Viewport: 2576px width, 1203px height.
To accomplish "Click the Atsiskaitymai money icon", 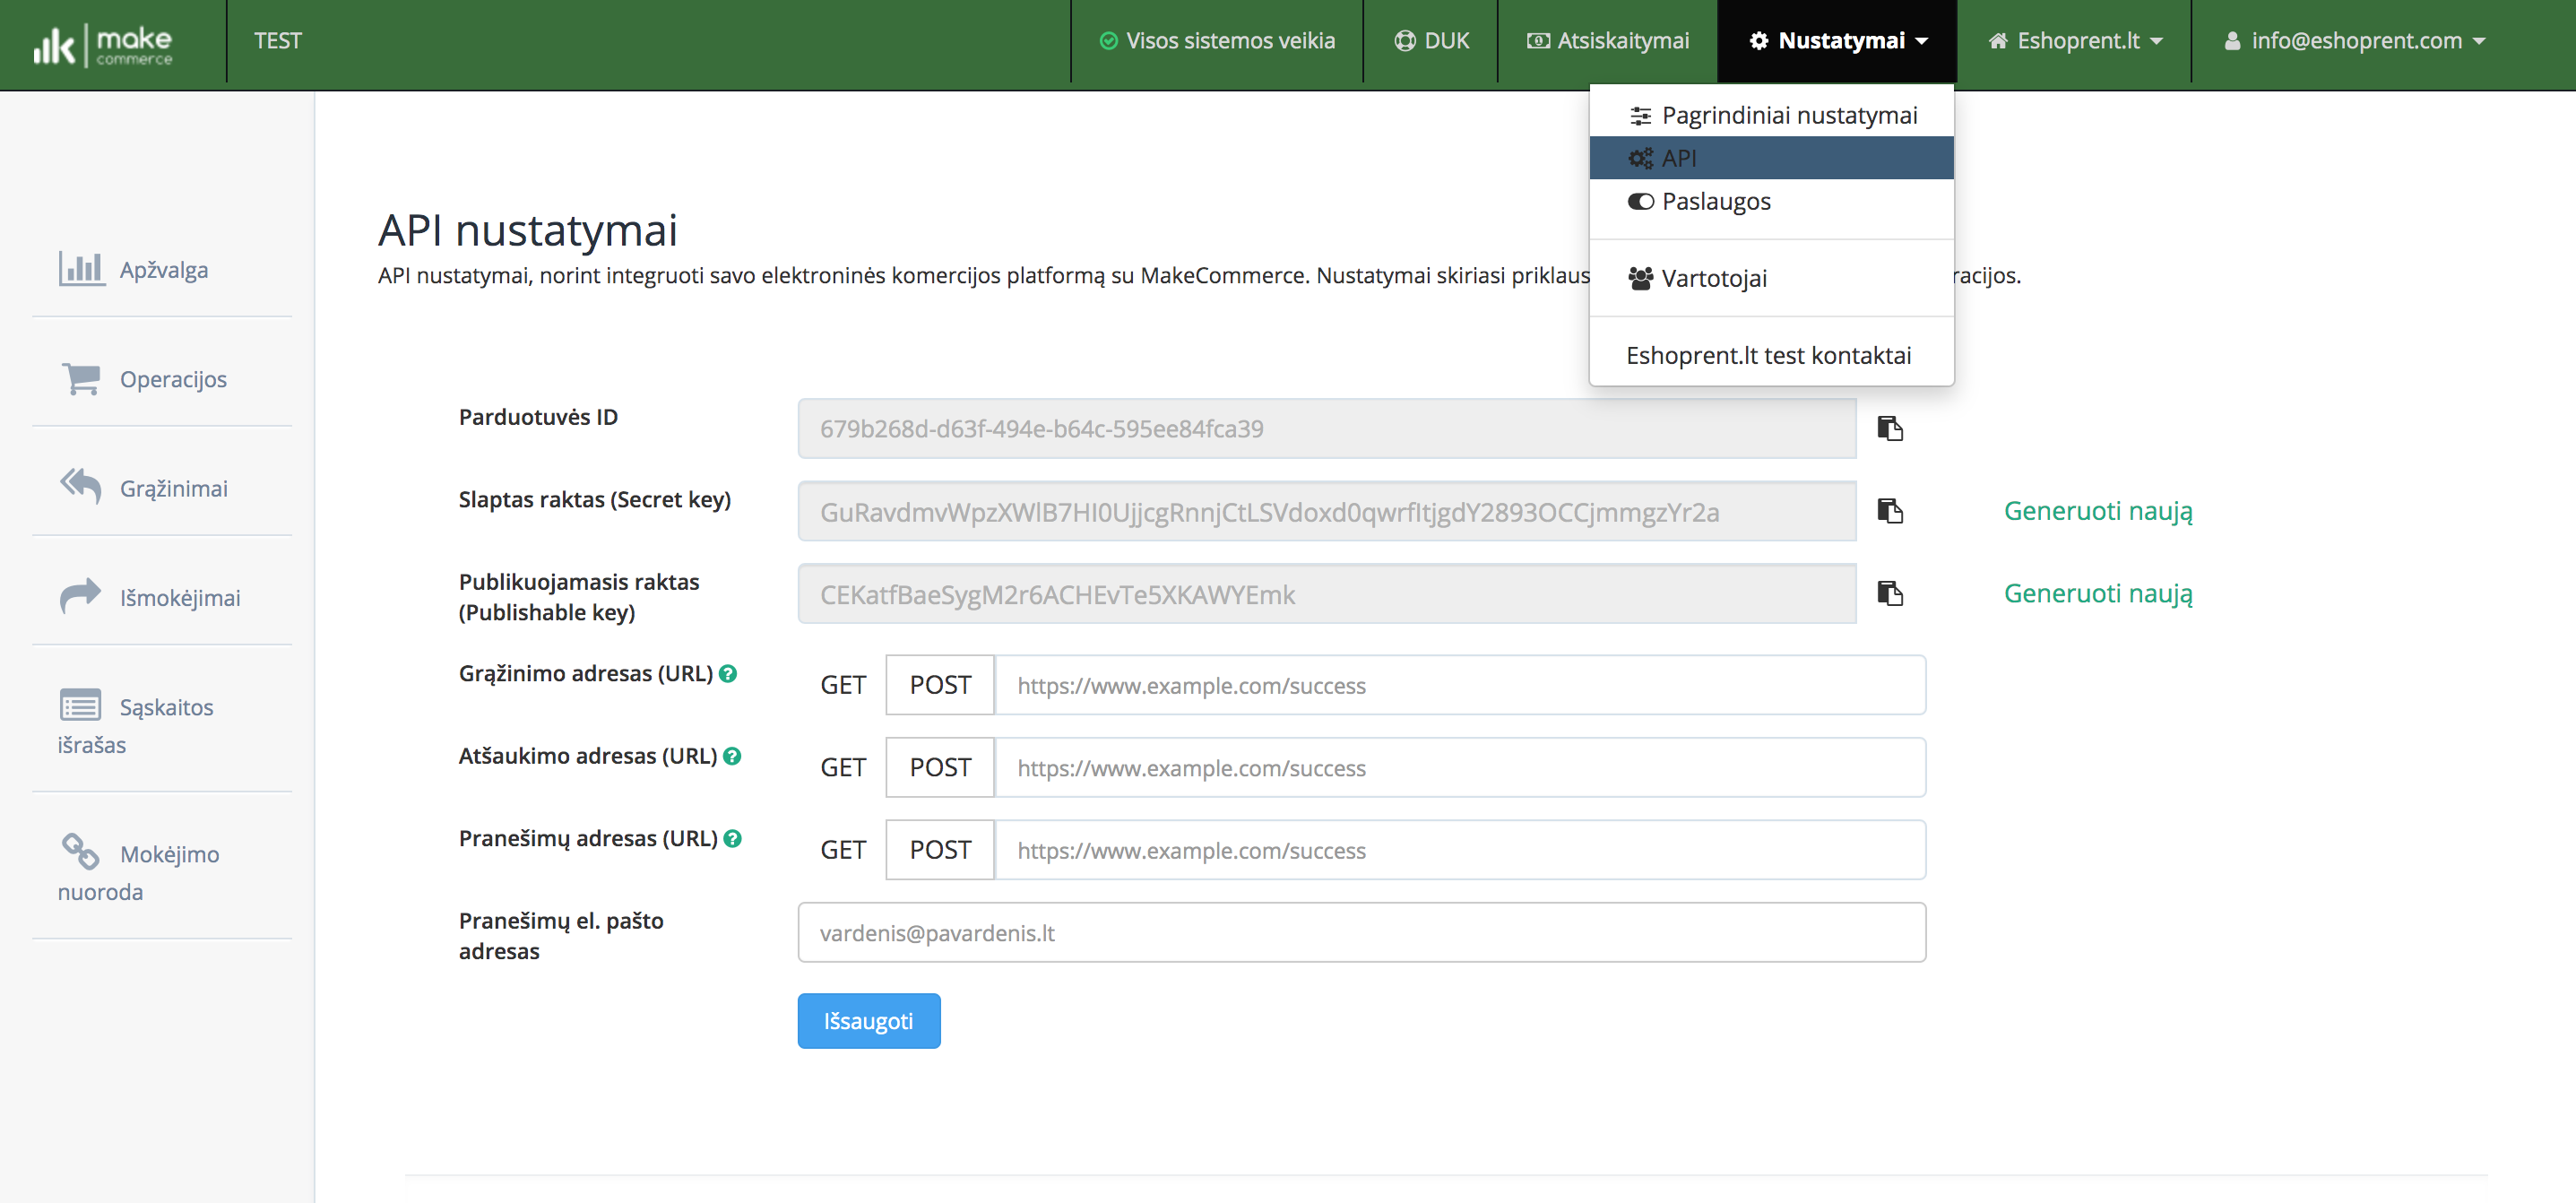I will coord(1538,41).
